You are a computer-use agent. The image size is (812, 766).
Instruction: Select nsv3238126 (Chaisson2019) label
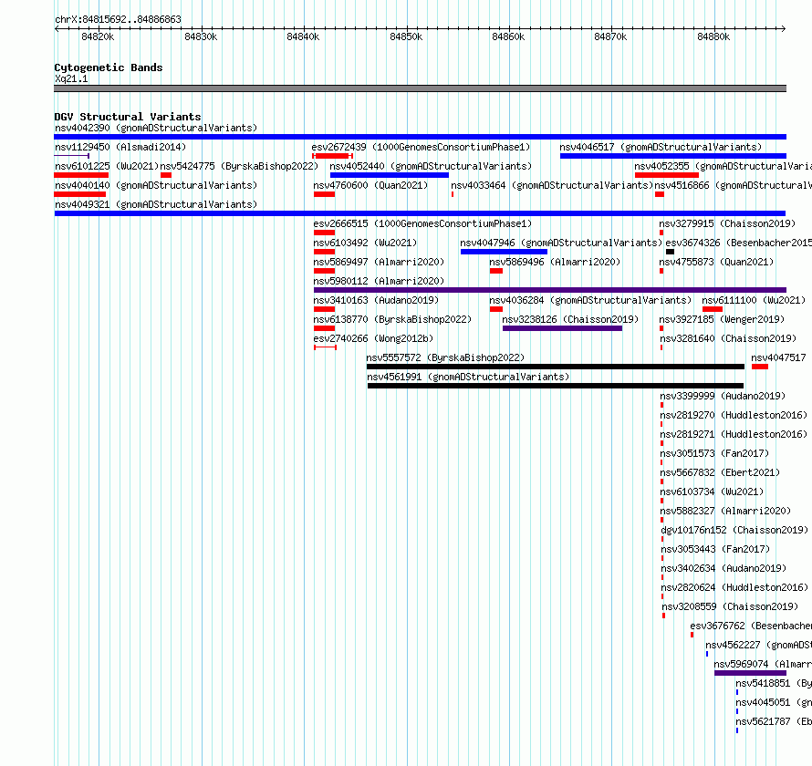tap(570, 319)
